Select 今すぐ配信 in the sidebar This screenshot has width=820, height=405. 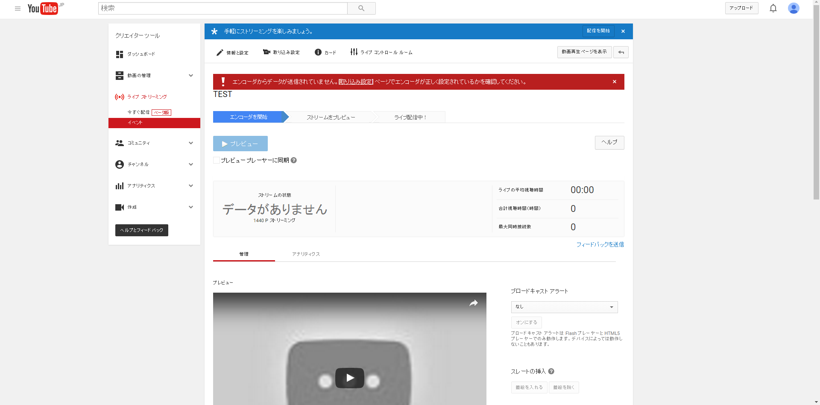138,112
